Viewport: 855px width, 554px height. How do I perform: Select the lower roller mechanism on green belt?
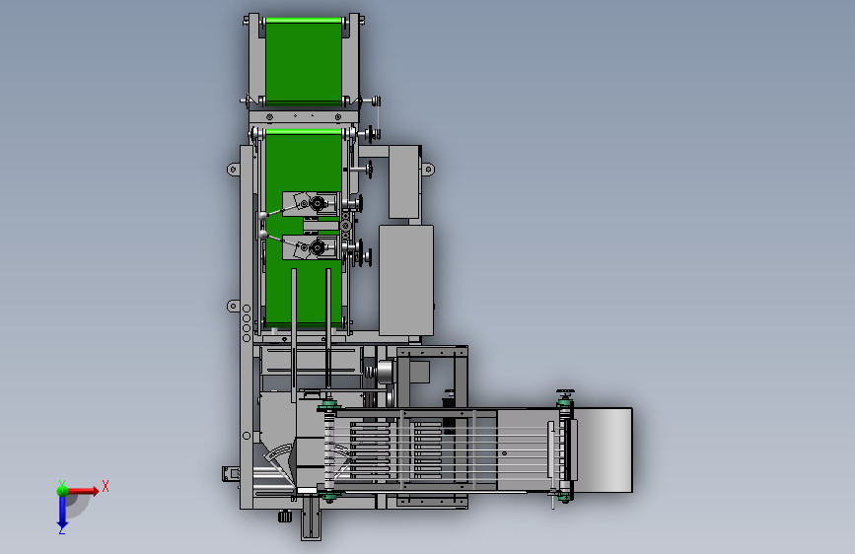(312, 247)
